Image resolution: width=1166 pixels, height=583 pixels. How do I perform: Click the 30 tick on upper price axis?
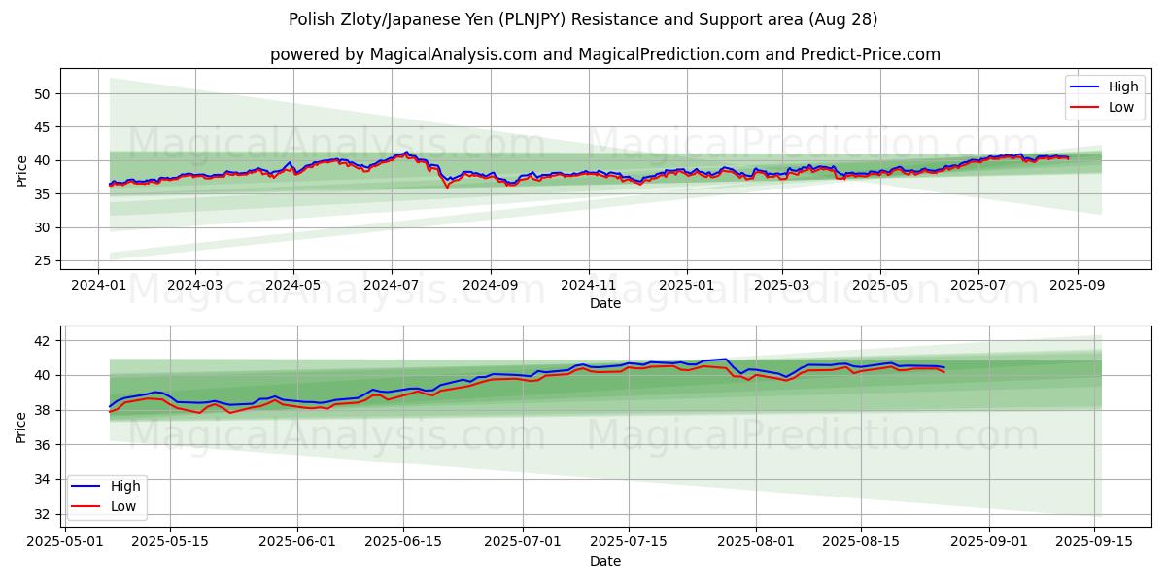coord(44,227)
